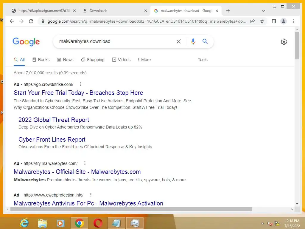Open the muted volume tray icon

270,223
